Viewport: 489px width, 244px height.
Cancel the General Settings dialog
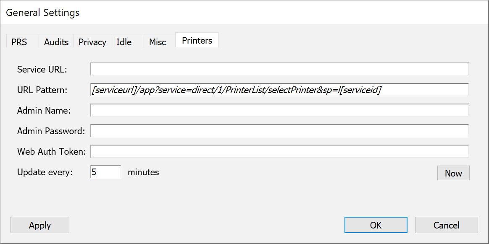coord(446,225)
